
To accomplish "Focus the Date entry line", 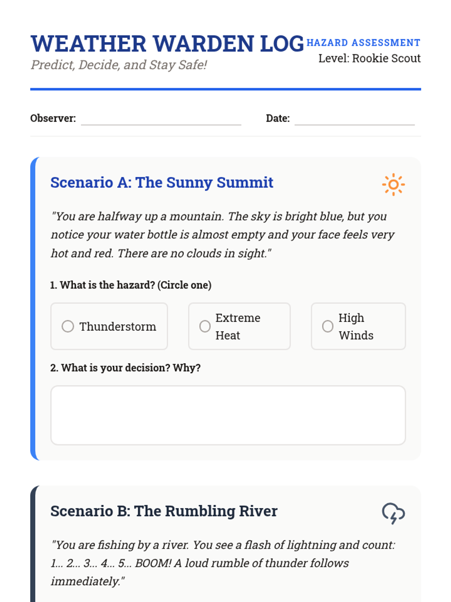I will coord(354,119).
